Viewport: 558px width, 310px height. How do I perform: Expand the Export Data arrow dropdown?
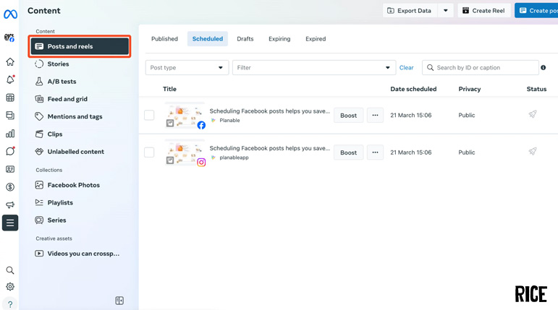[x=446, y=11]
